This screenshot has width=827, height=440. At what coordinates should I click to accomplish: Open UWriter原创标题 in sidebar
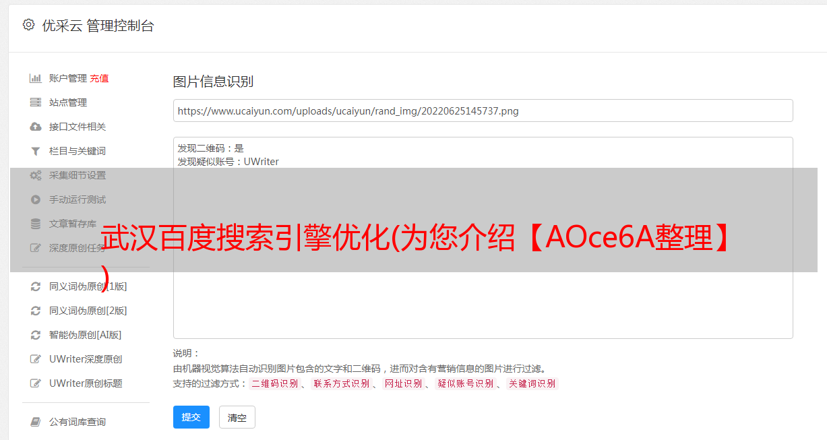tap(86, 383)
